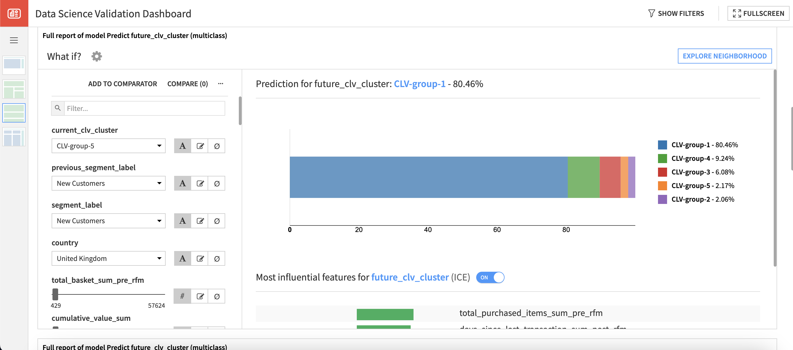Click total_purchased_items_sum_pre_rfm feature label

(531, 313)
